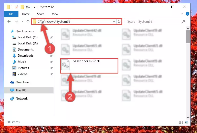197x133 pixels.
Task: Open the View ribbon tab
Action: (55, 14)
